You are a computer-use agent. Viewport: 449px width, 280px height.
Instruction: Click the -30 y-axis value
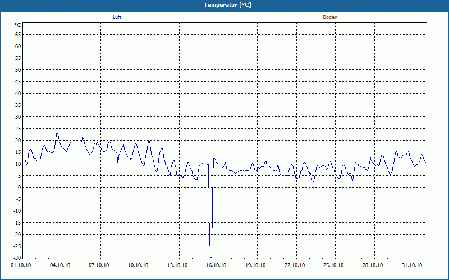[x=17, y=258]
